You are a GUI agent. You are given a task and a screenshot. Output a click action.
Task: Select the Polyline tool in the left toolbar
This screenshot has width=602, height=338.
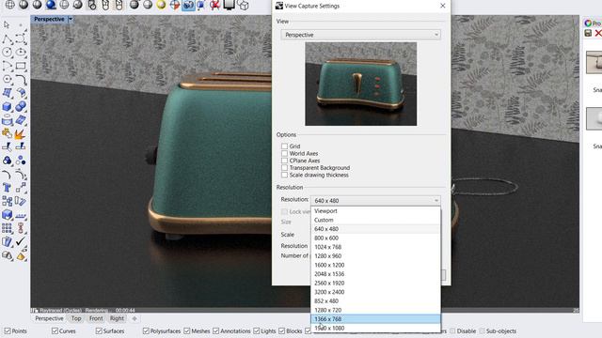[x=7, y=38]
